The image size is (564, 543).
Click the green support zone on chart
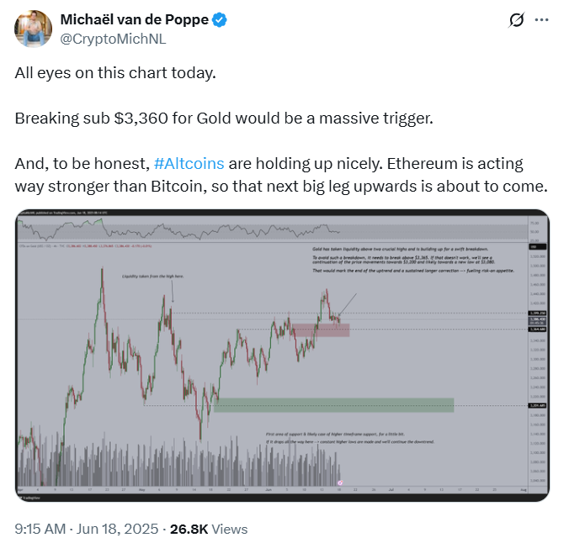(334, 405)
